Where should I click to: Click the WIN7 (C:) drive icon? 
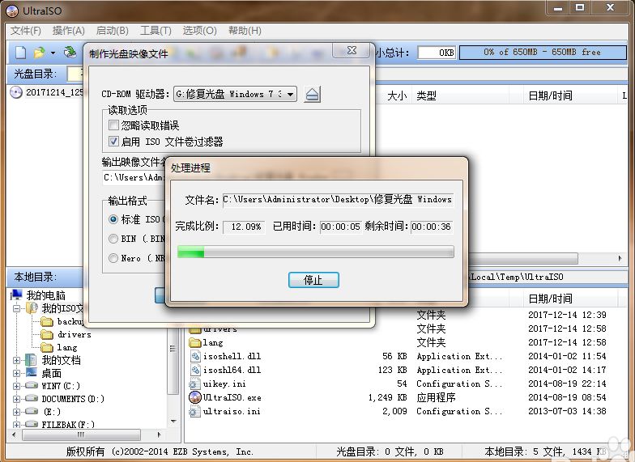point(32,385)
